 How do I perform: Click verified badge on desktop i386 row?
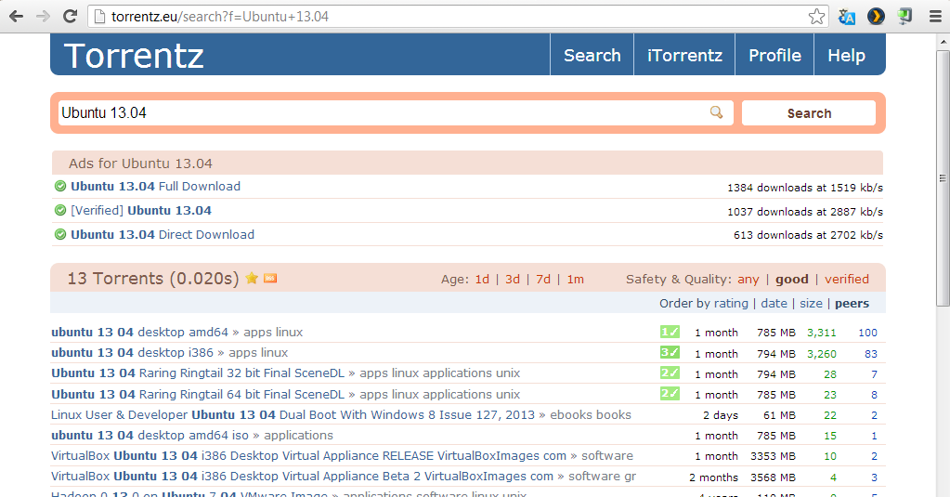coord(670,352)
